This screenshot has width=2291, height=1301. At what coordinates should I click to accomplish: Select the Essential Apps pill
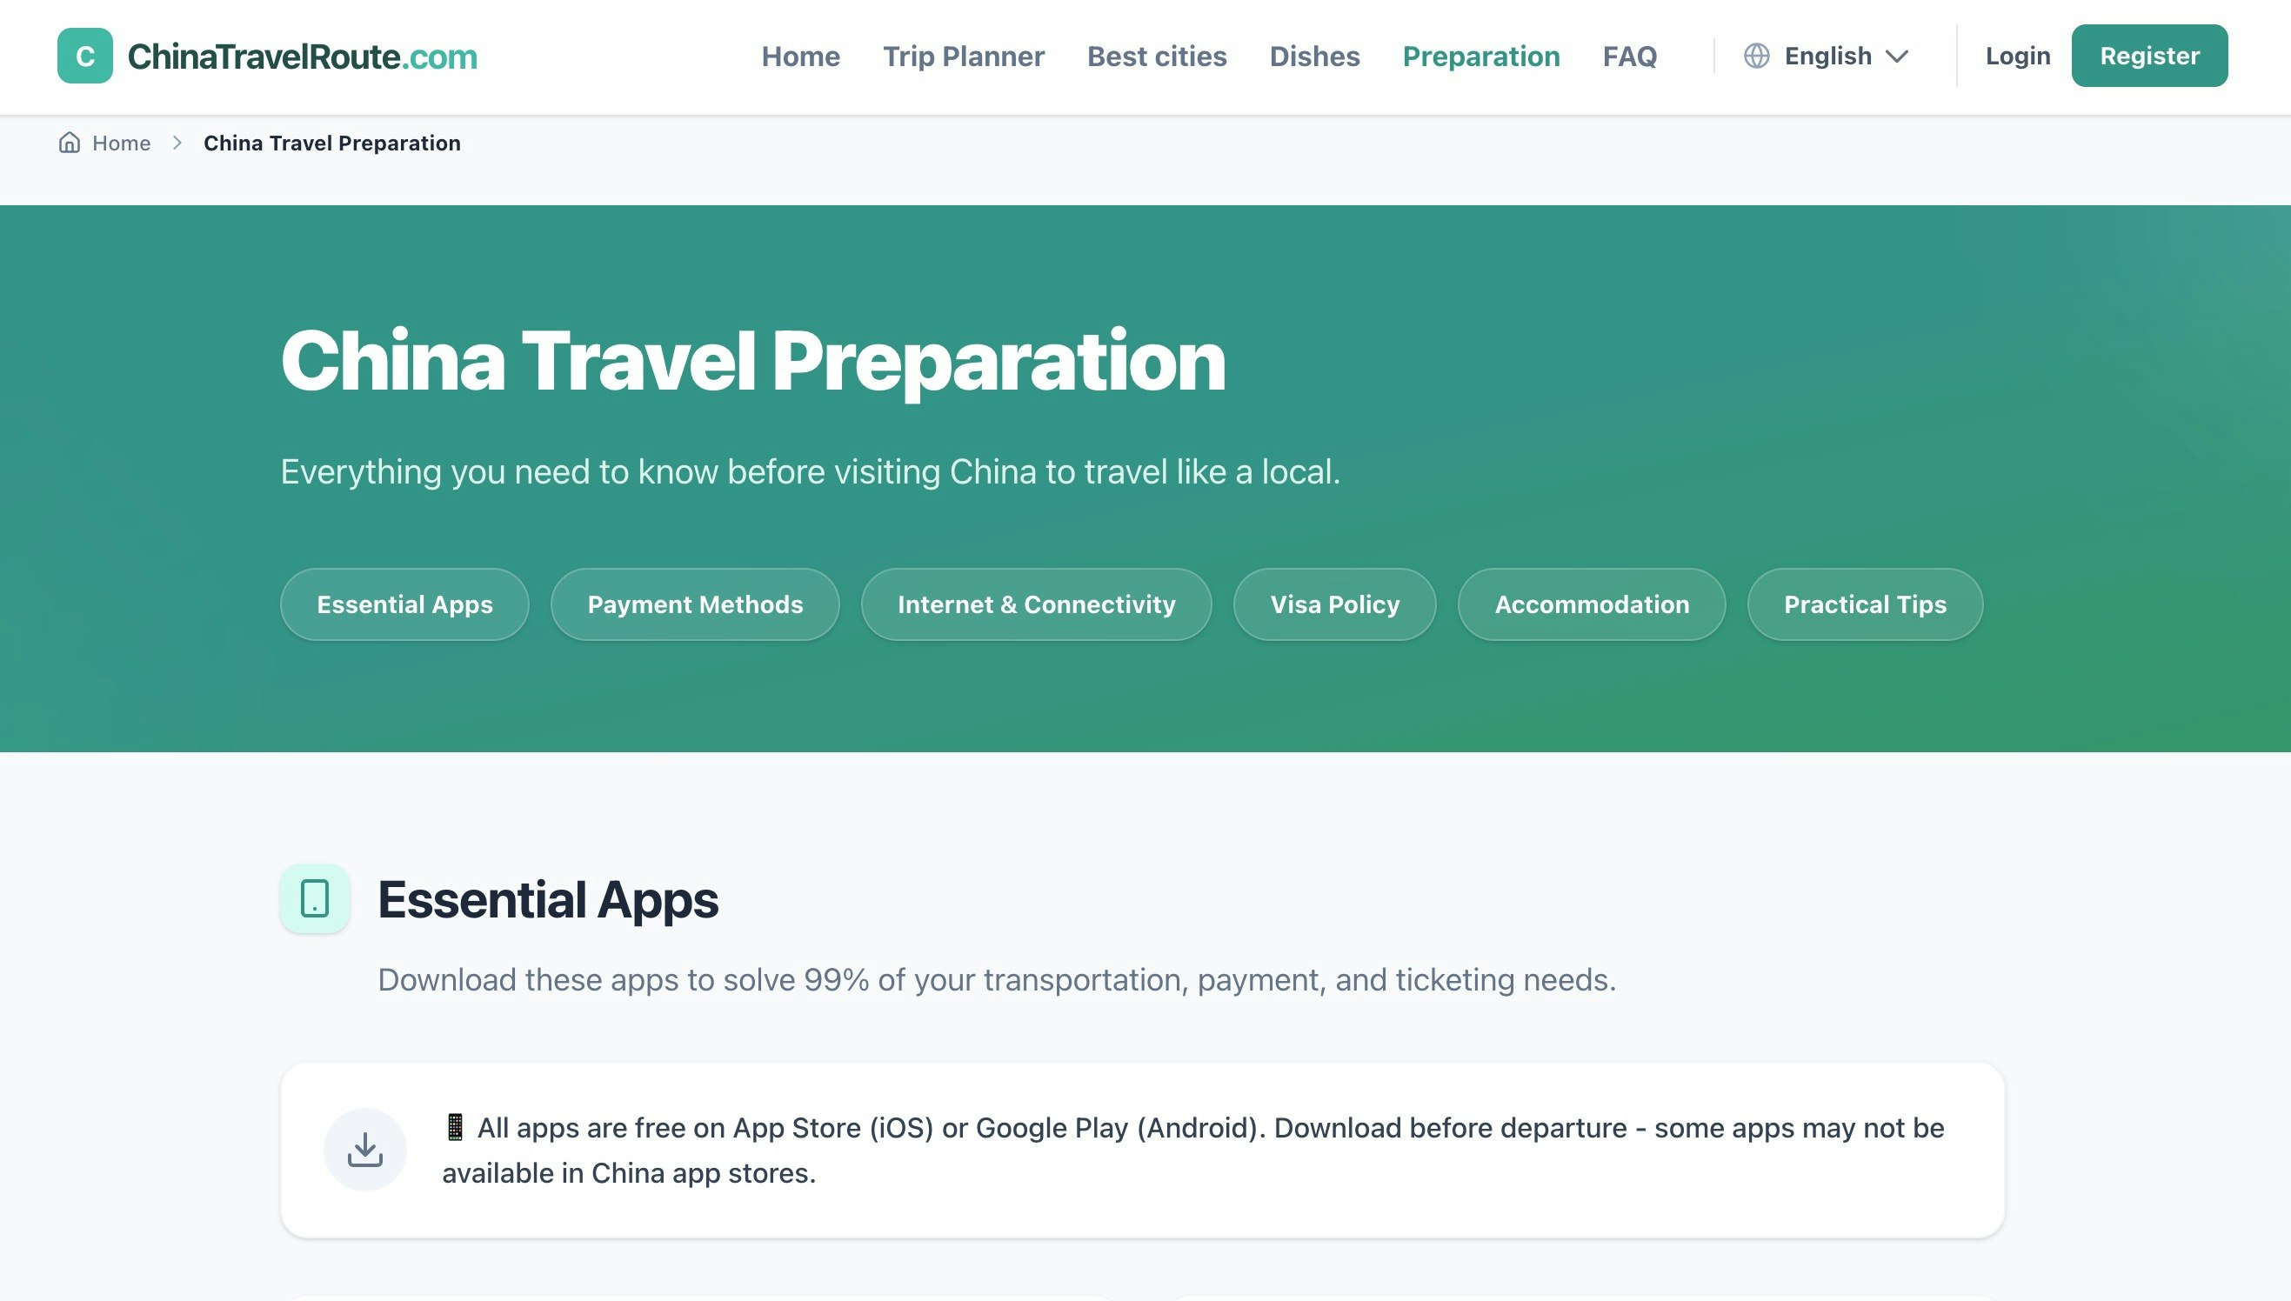coord(404,604)
